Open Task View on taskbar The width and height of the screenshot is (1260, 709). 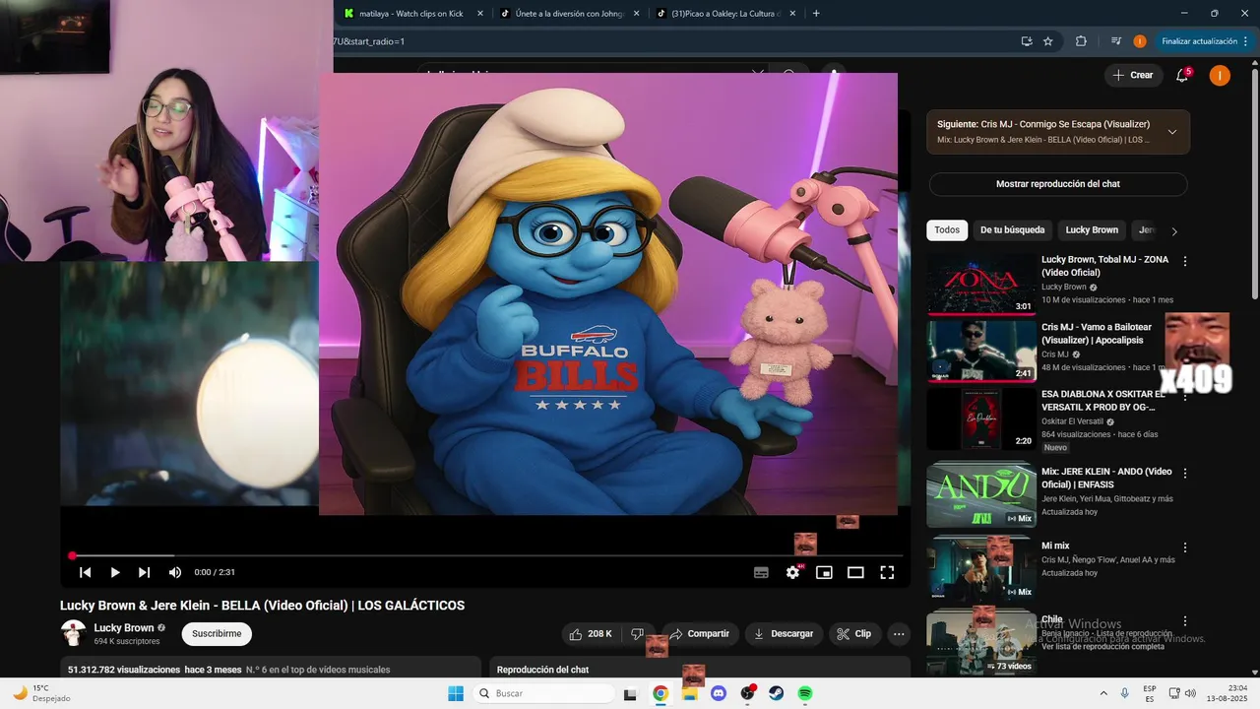tap(630, 693)
